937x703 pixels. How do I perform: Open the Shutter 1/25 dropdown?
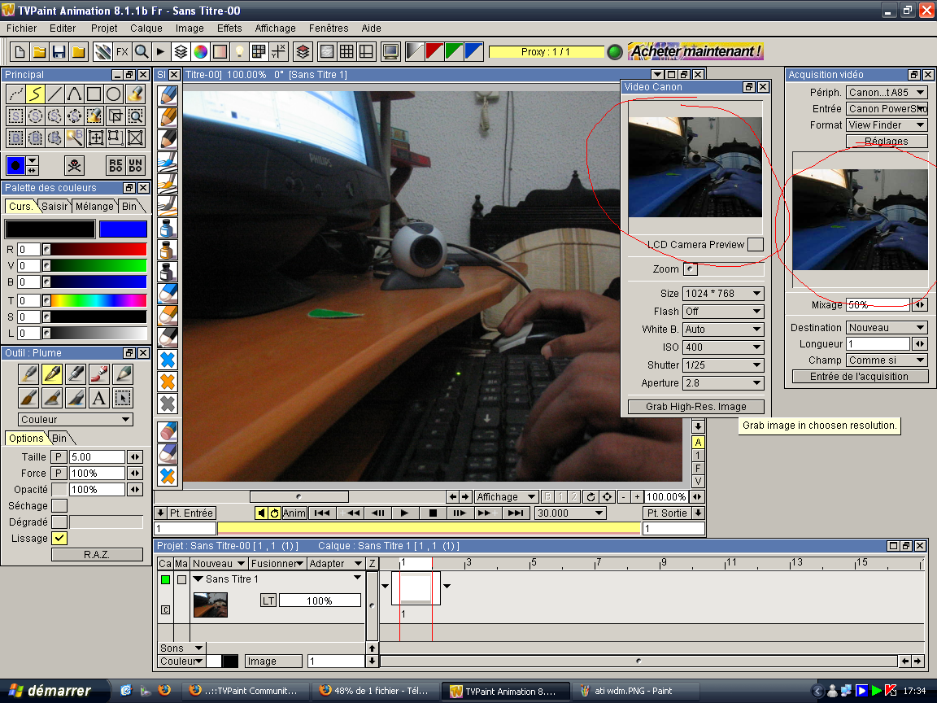(x=723, y=365)
